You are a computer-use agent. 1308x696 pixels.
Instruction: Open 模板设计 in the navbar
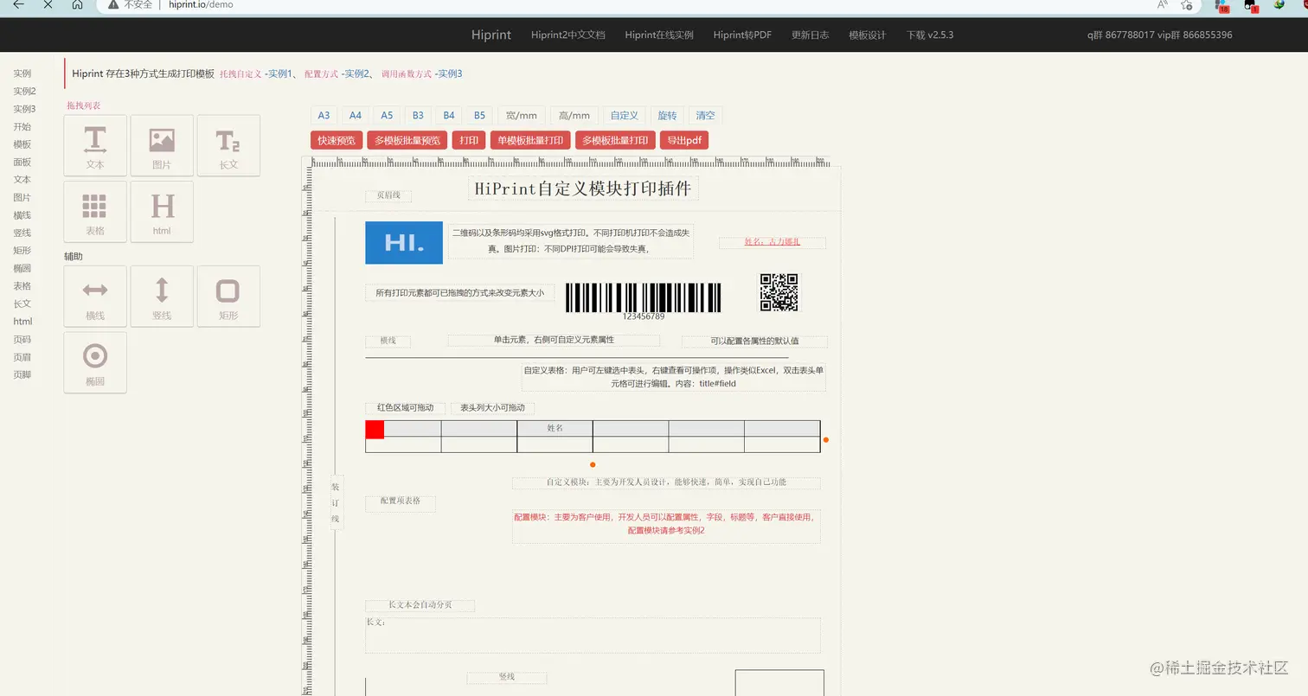point(868,35)
